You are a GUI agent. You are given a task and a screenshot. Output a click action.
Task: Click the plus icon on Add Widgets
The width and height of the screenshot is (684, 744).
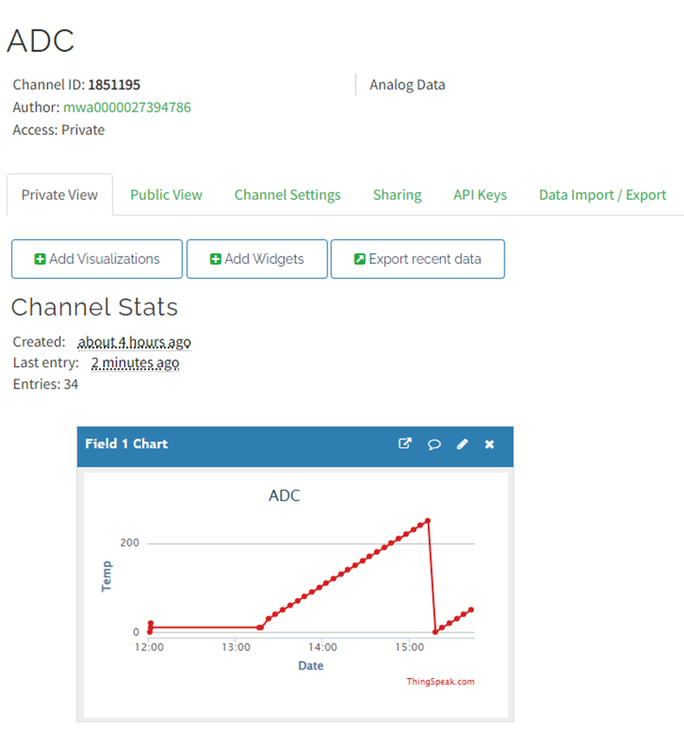(215, 259)
